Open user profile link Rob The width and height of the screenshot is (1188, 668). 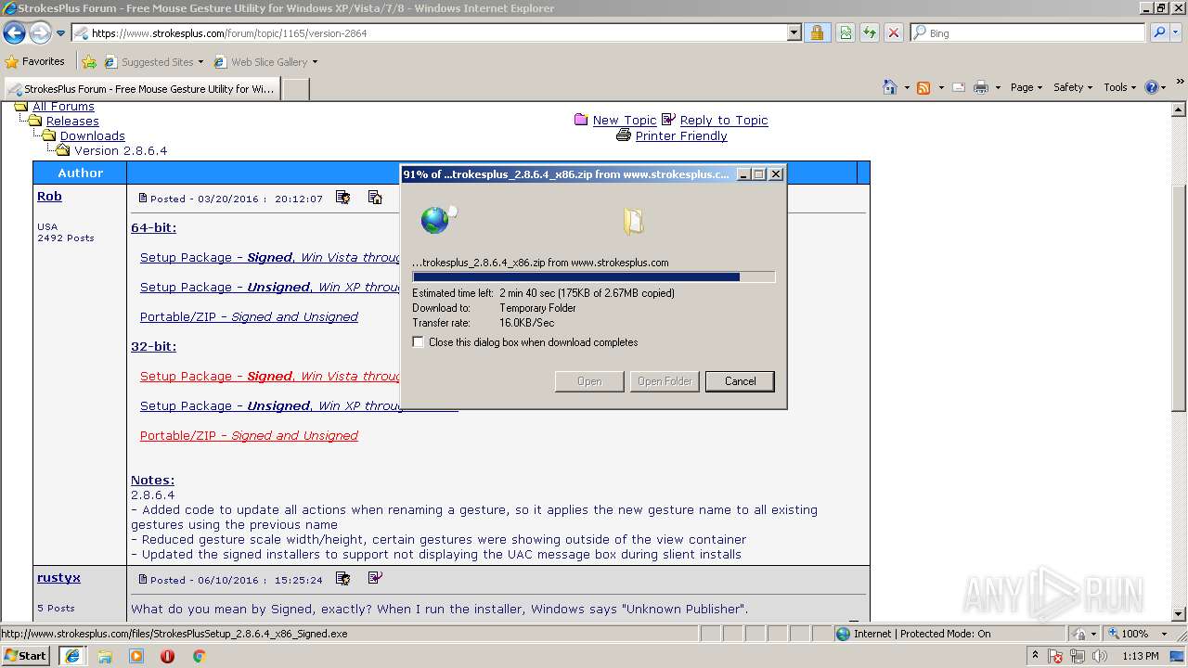tap(49, 197)
